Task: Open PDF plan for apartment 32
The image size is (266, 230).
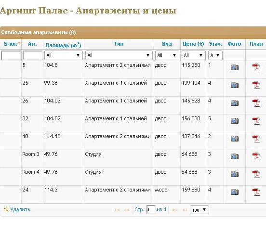Action: point(256,121)
